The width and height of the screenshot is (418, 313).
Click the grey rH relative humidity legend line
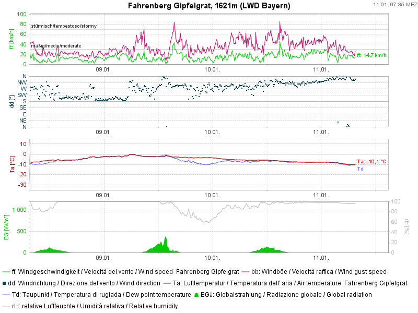[x=6, y=306]
